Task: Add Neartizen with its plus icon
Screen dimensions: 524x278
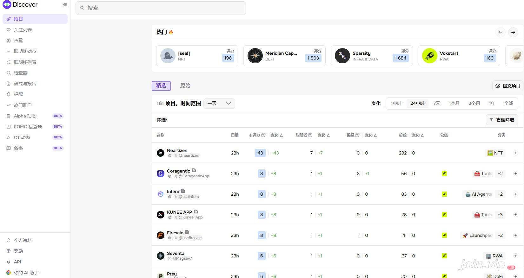Action: (x=516, y=153)
